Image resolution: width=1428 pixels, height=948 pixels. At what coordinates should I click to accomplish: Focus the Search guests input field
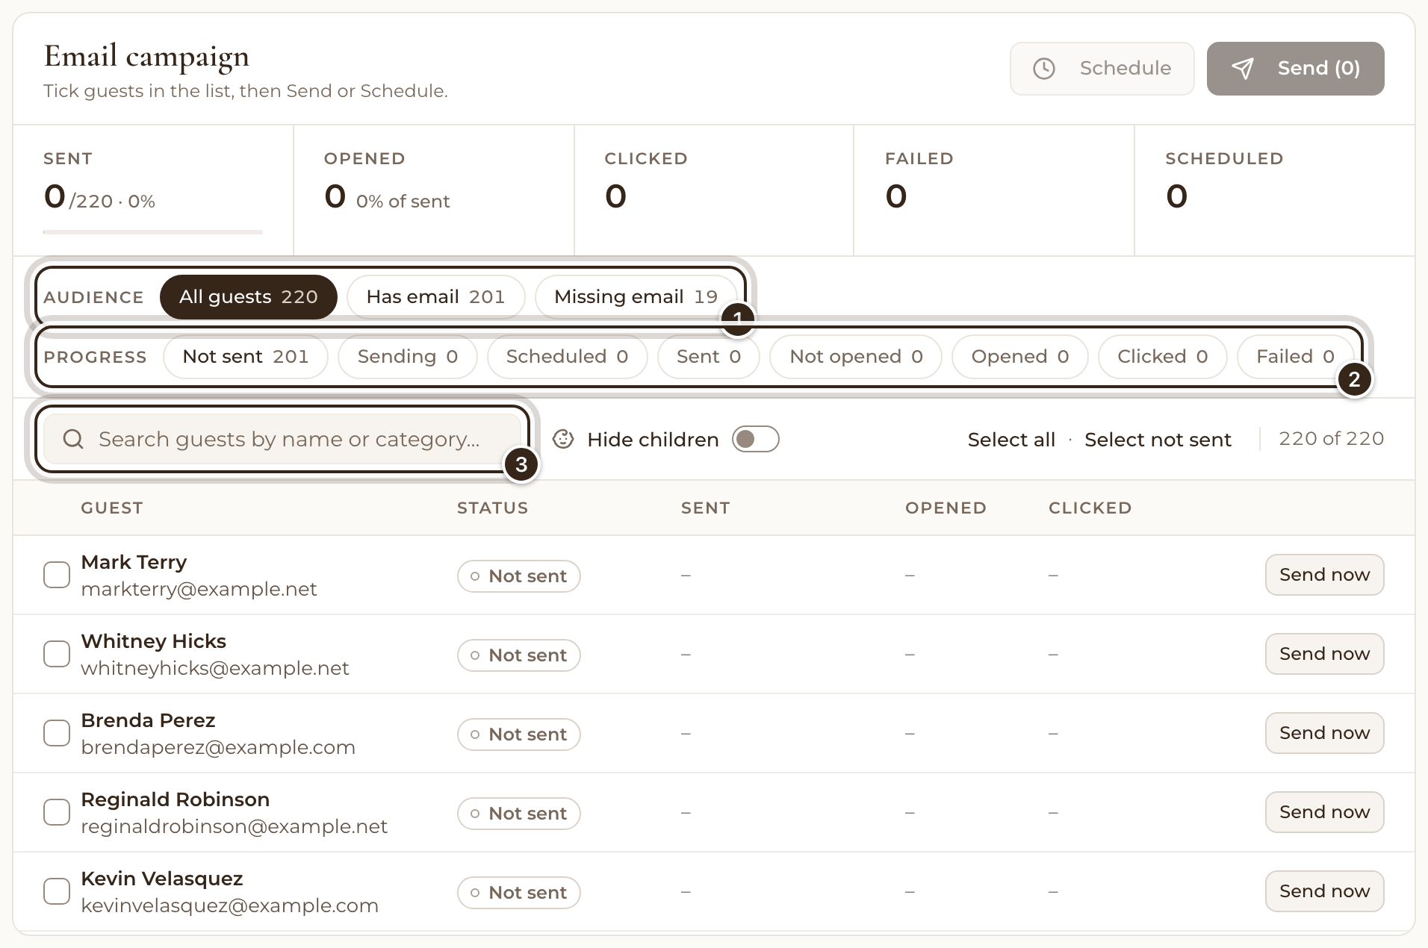click(282, 439)
